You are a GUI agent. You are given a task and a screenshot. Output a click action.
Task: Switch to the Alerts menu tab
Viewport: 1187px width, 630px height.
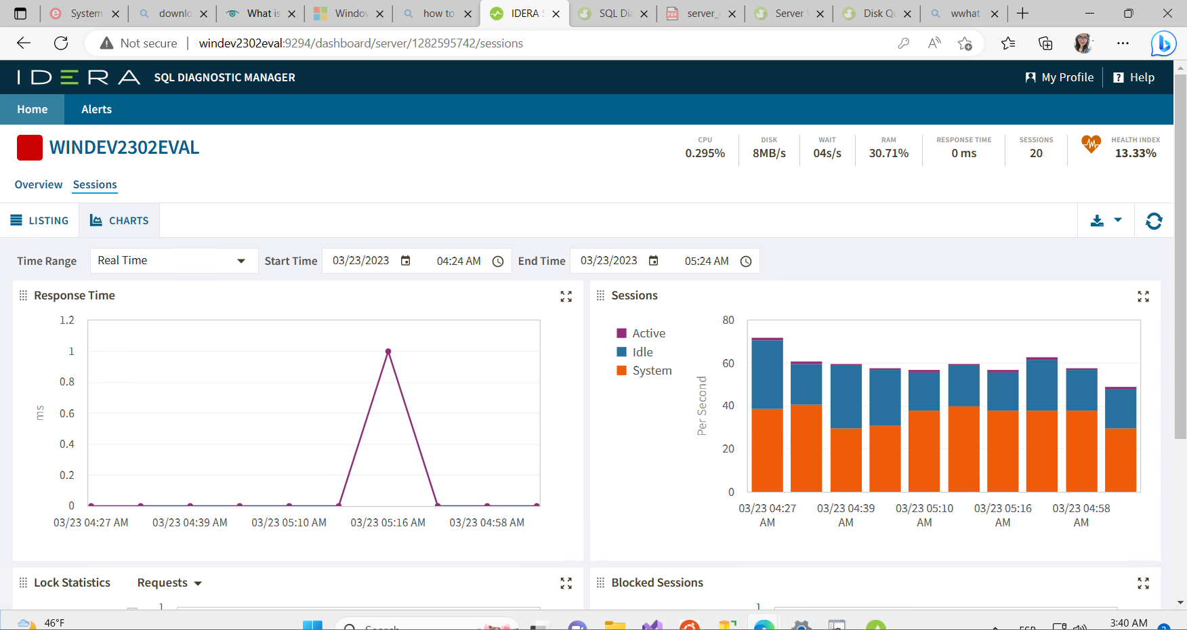[96, 110]
